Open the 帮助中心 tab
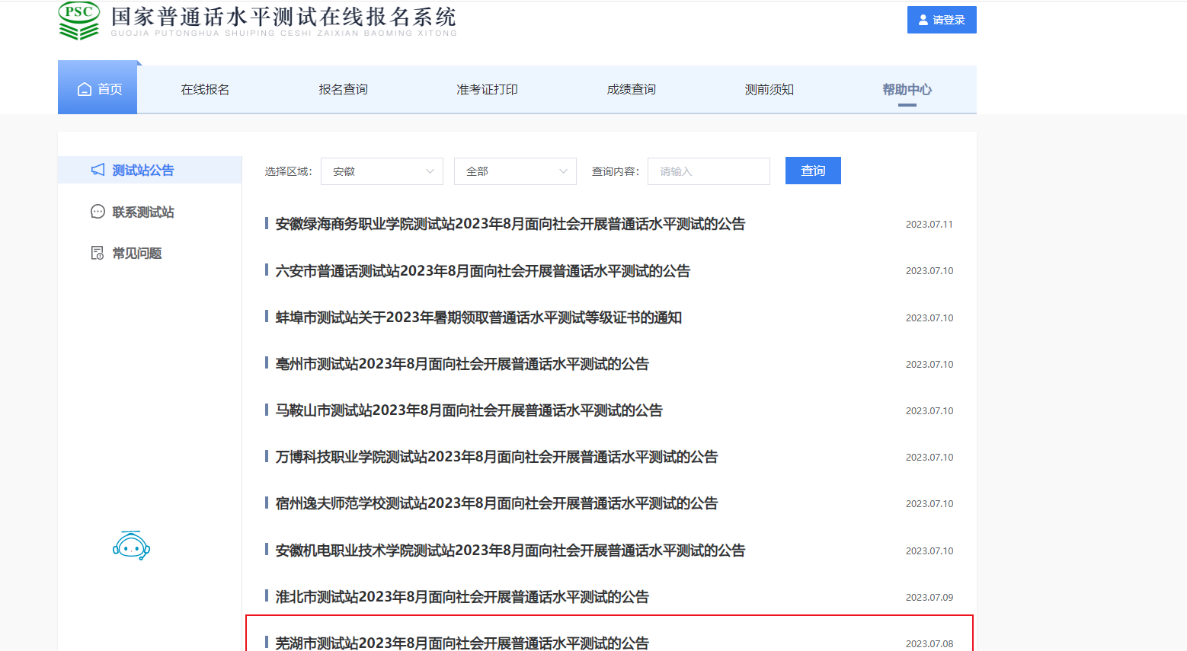Image resolution: width=1187 pixels, height=651 pixels. point(907,90)
